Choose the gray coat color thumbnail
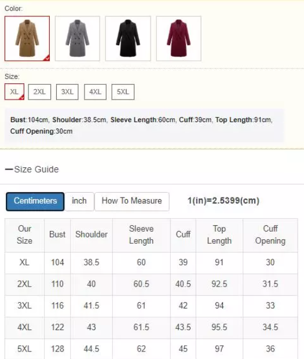 [78, 38]
